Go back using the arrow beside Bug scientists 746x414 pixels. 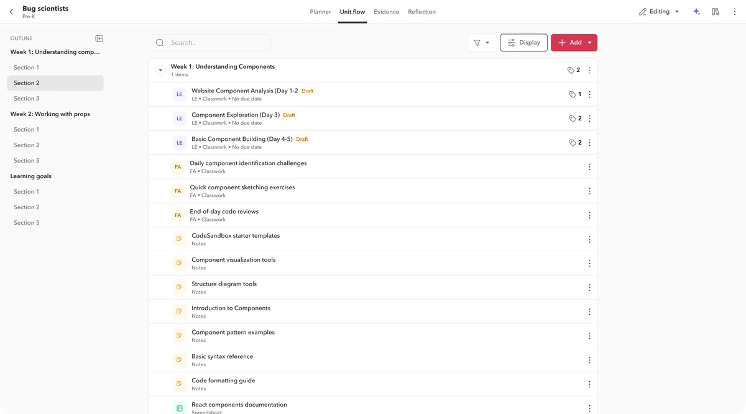[11, 12]
